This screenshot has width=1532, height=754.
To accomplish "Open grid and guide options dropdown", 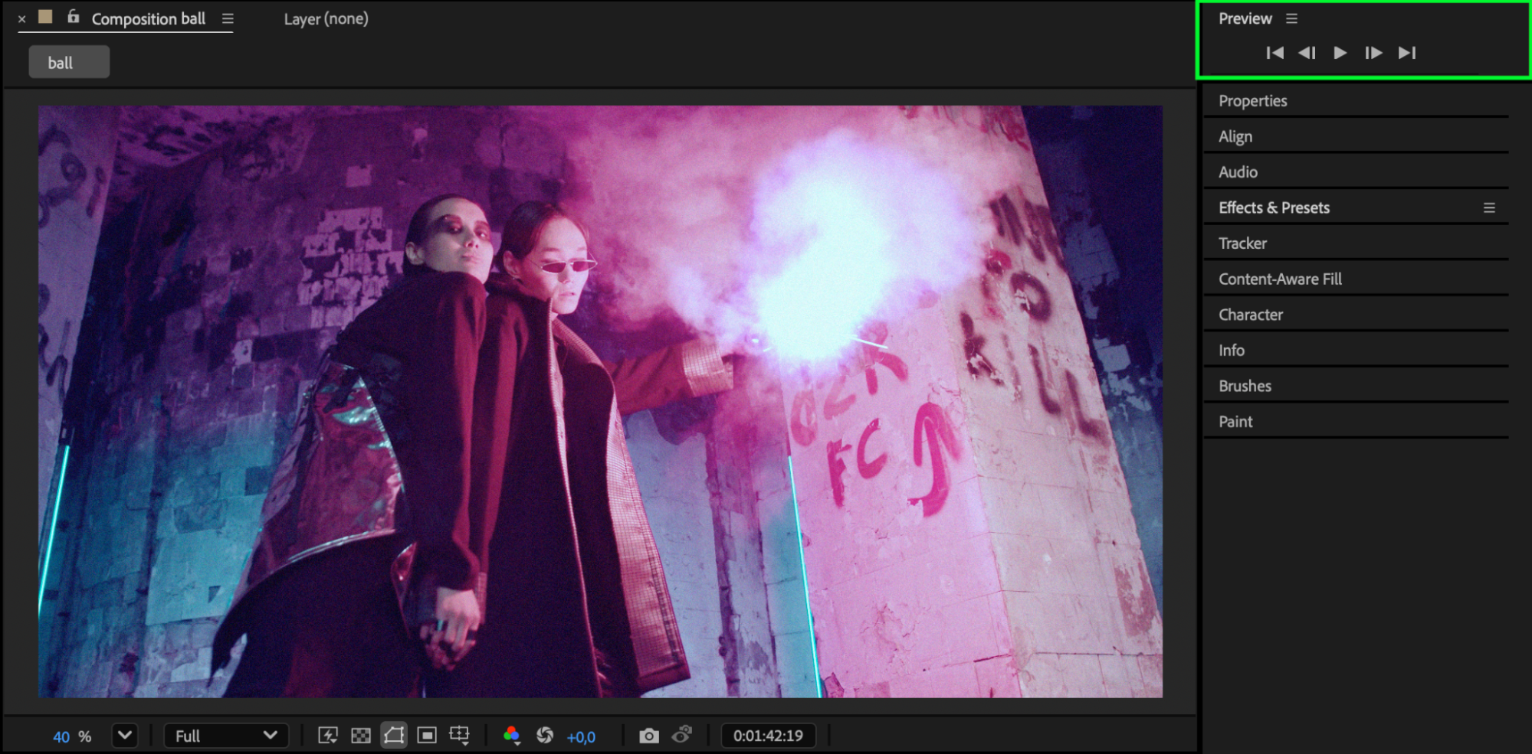I will [460, 736].
